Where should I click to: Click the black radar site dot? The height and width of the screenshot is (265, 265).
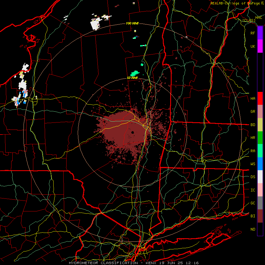[133, 132]
